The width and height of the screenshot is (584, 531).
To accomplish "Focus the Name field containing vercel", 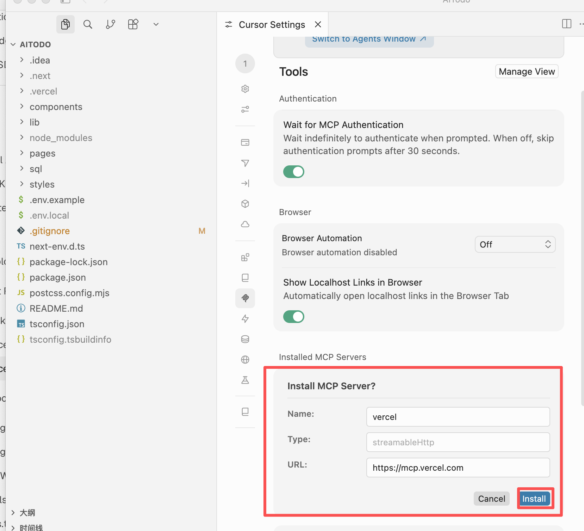I will point(458,417).
